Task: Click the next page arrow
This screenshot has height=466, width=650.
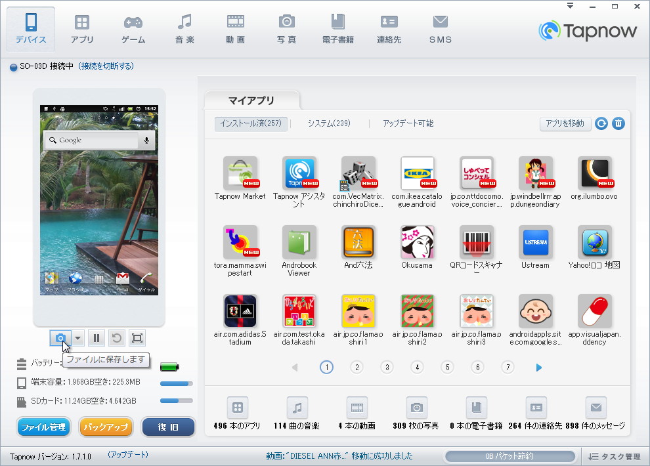Action: pos(538,368)
